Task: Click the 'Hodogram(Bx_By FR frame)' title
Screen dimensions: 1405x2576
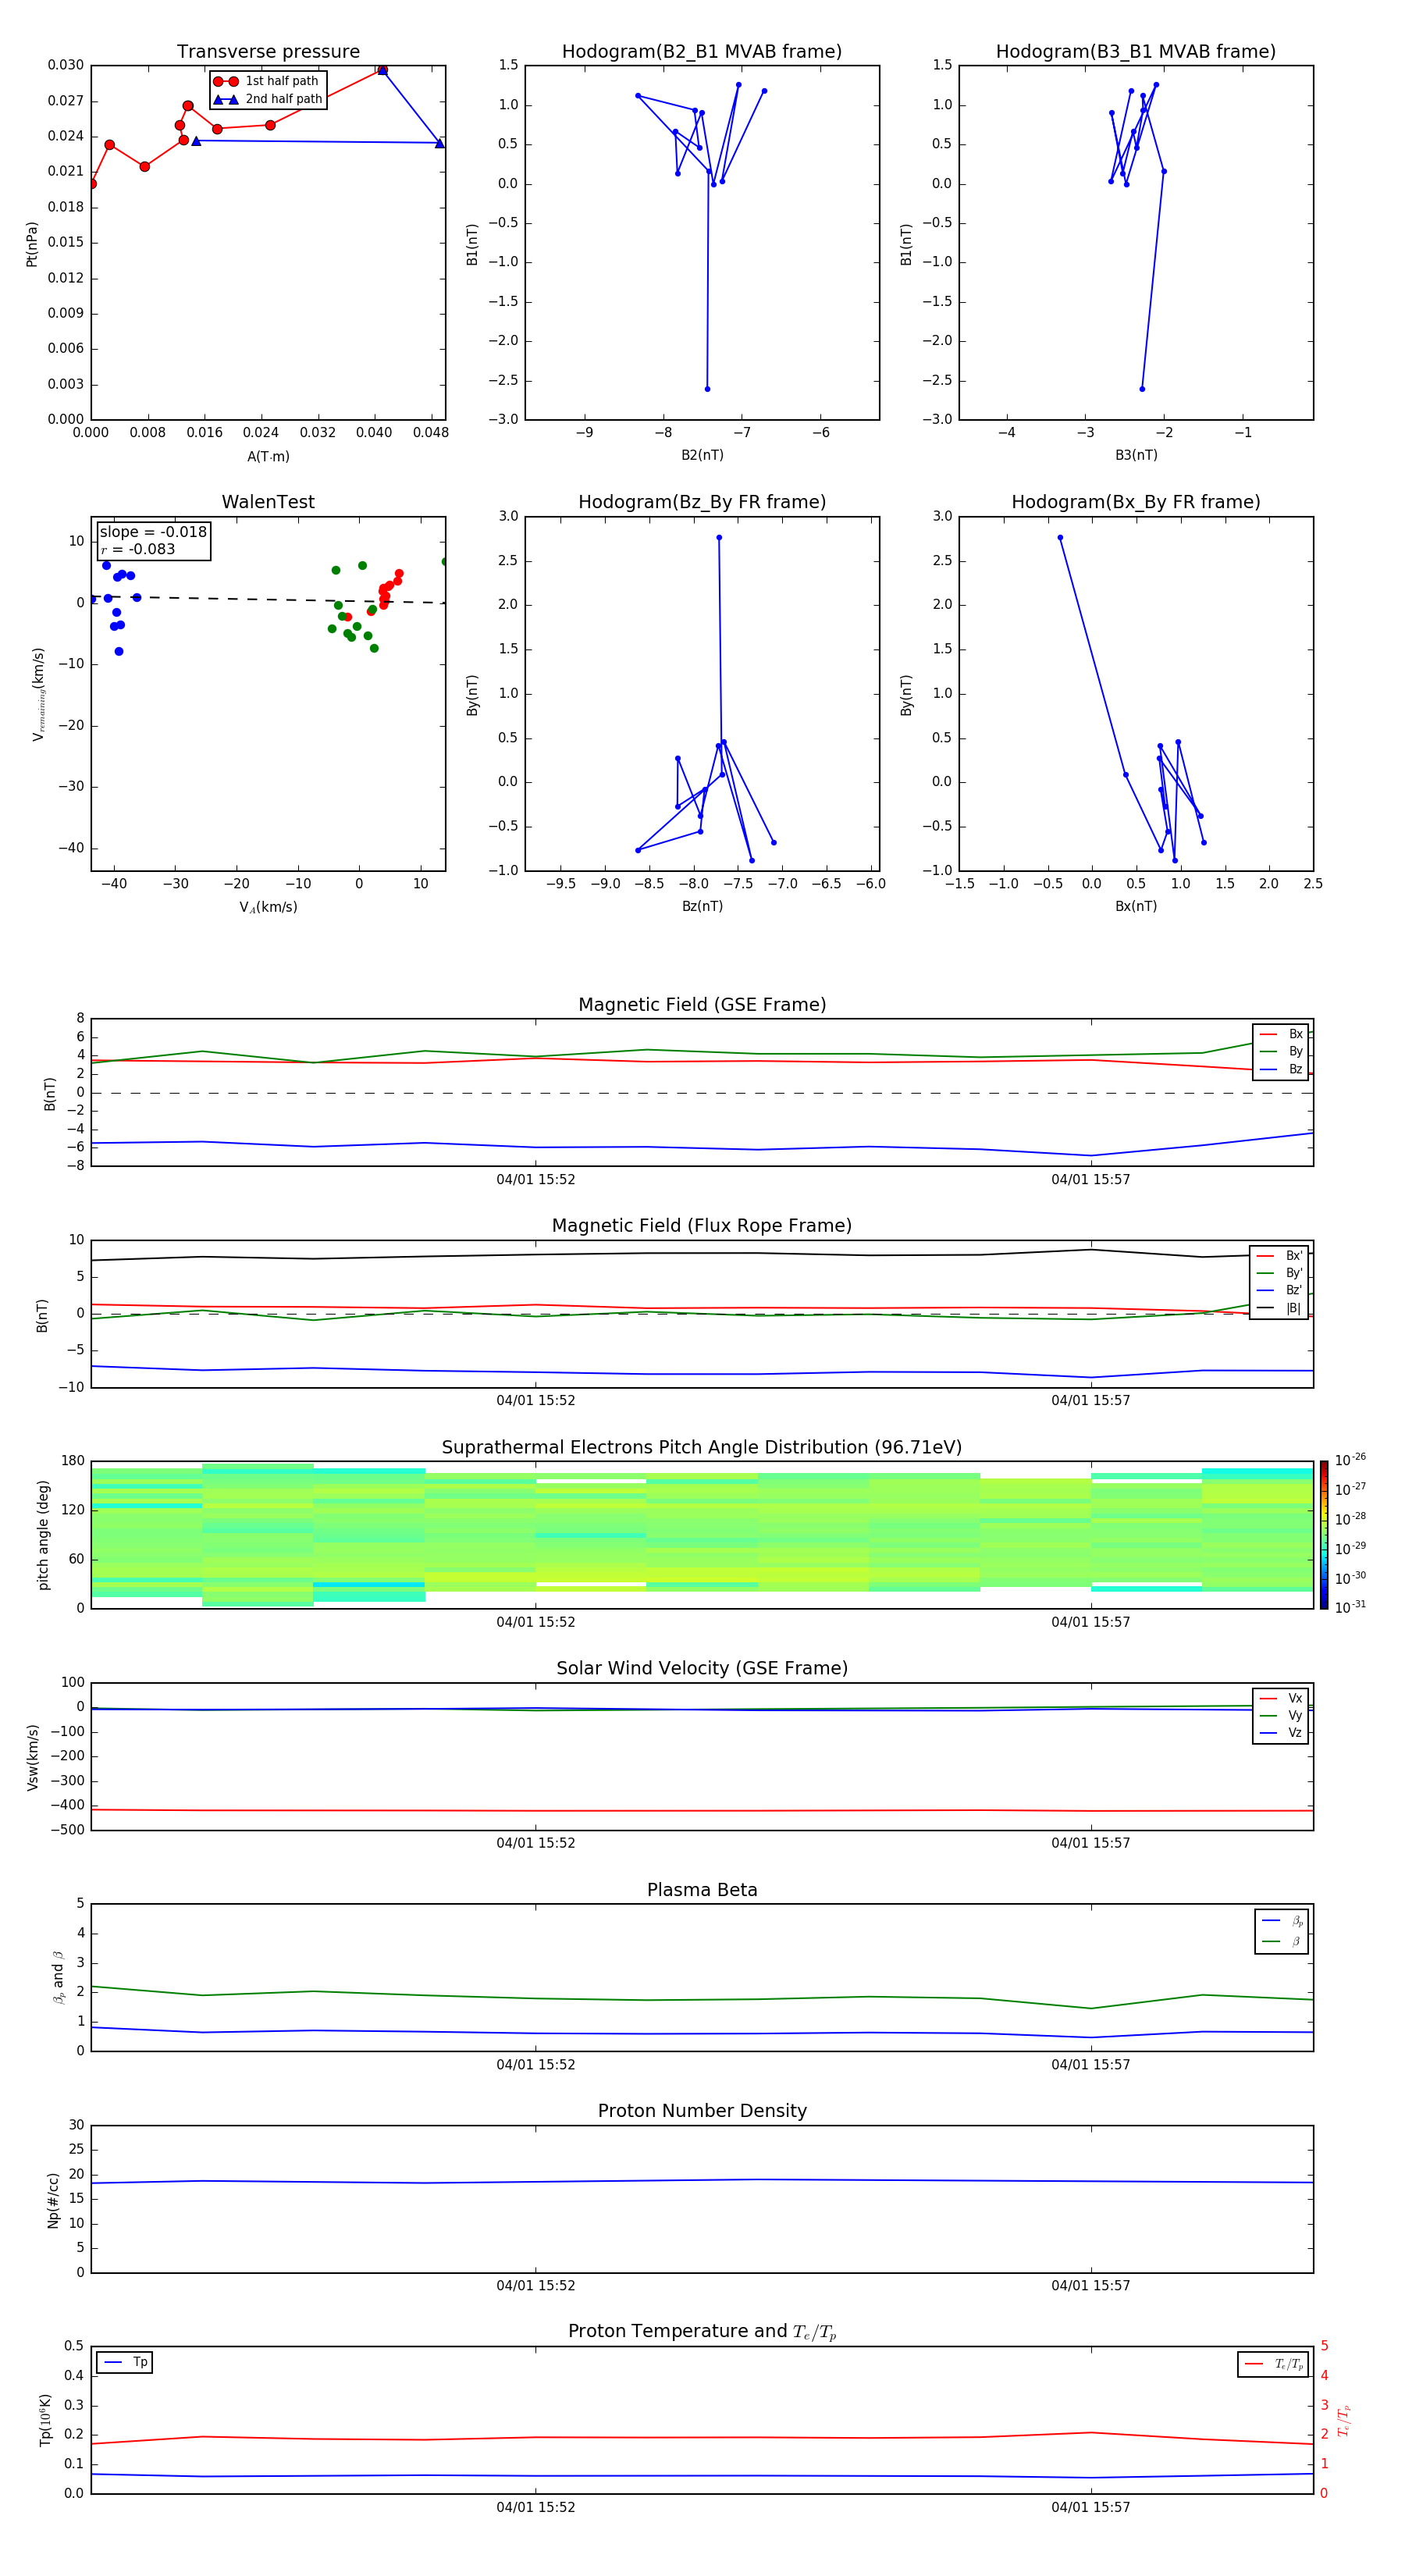Action: click(1136, 502)
